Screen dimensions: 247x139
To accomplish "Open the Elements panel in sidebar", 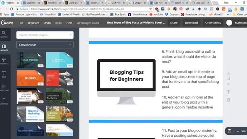I will [x=4, y=61].
